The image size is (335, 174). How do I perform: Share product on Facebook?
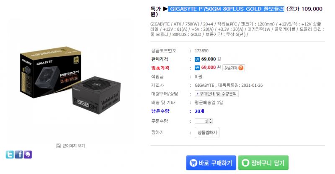click(19, 154)
